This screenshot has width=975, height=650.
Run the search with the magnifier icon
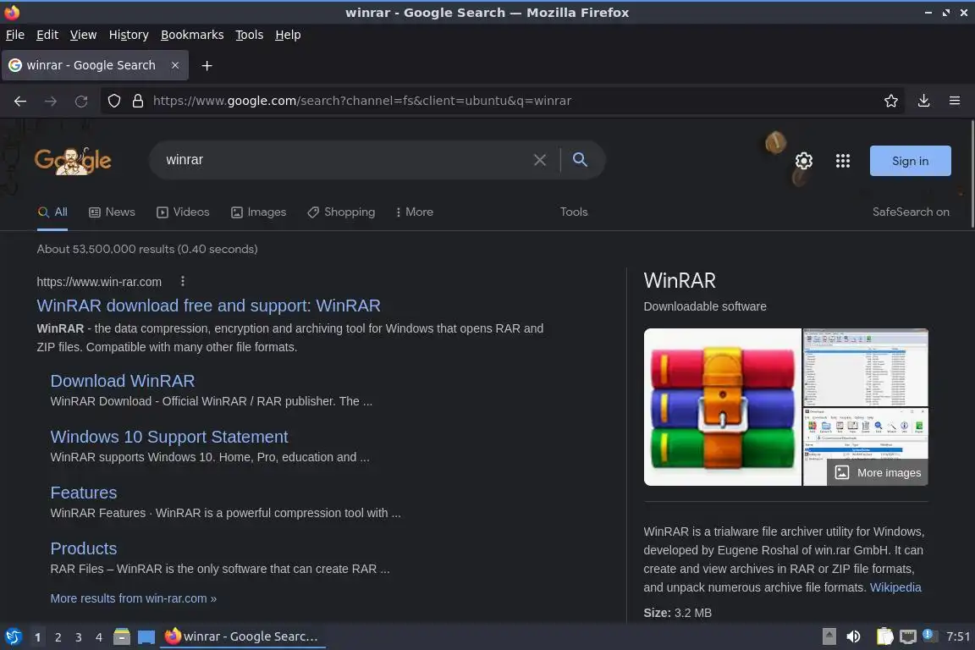580,160
